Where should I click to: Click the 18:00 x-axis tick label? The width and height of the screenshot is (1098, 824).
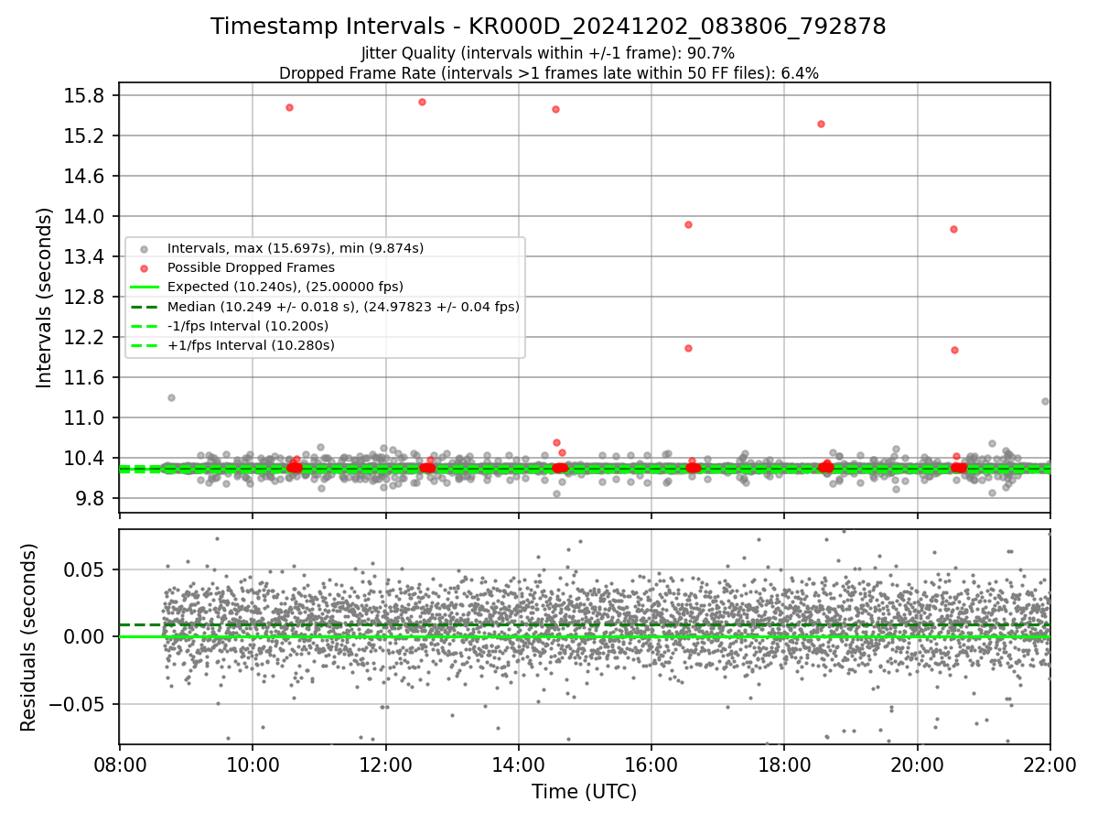pyautogui.click(x=784, y=766)
